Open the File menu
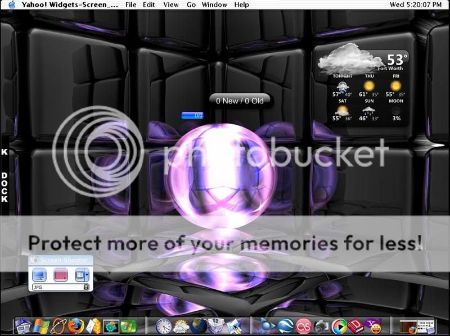The height and width of the screenshot is (336, 450). coord(130,4)
